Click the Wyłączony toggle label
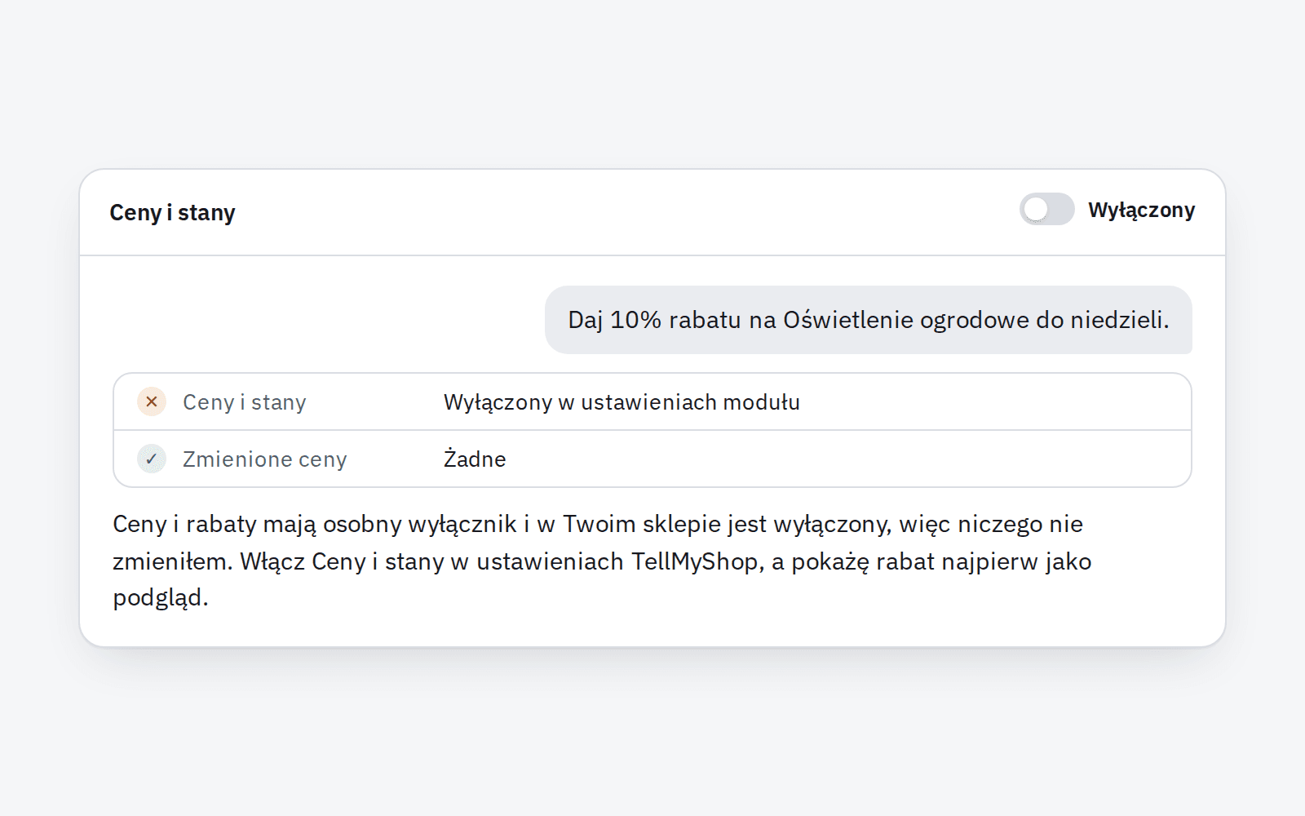Screen dimensions: 1305x816 pyautogui.click(x=1141, y=211)
